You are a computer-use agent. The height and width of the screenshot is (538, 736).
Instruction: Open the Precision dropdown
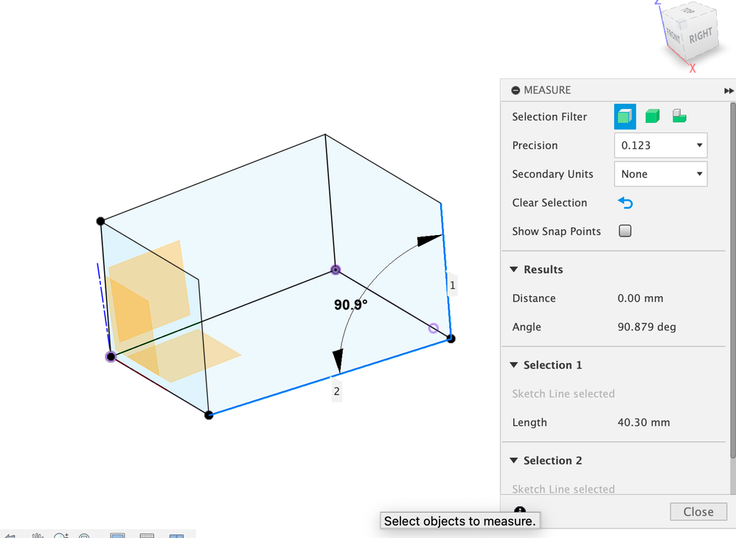pos(660,145)
